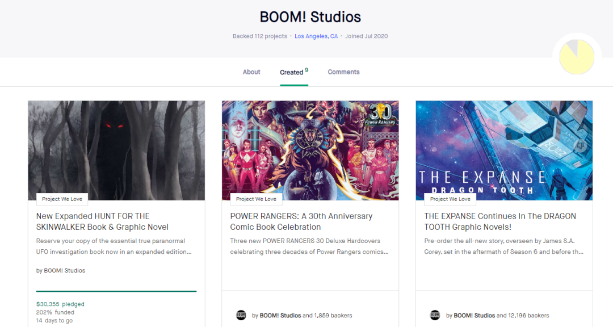Click the $30,355 pledged amount text
The height and width of the screenshot is (327, 613).
click(60, 304)
